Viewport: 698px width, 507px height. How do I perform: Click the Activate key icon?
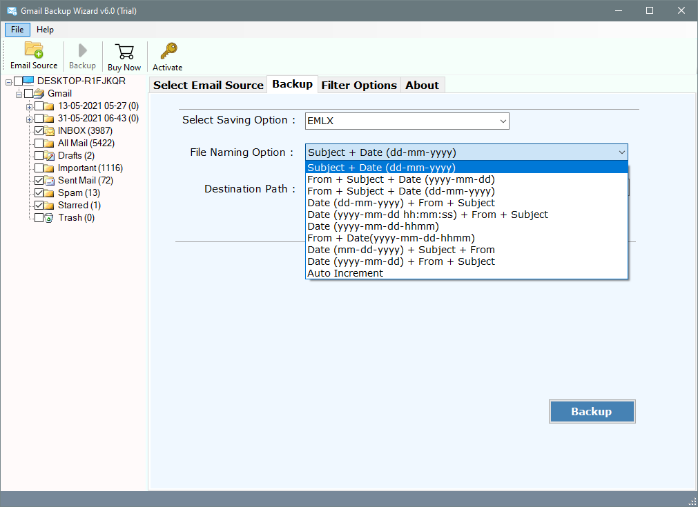[168, 51]
